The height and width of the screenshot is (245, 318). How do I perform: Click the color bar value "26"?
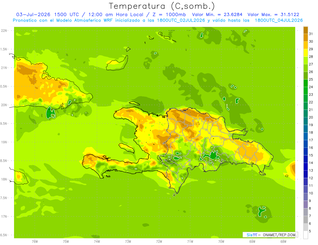tap(311, 72)
